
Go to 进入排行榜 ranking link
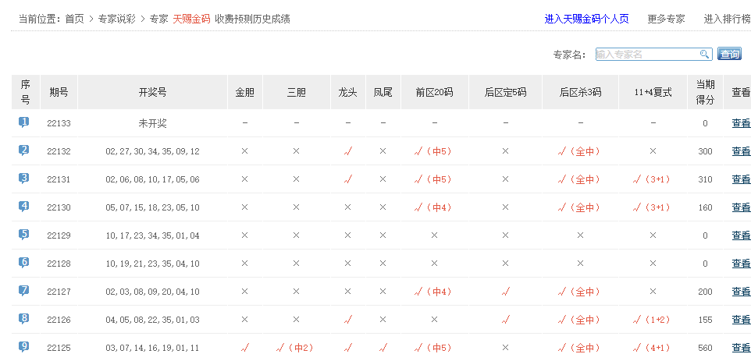[727, 19]
